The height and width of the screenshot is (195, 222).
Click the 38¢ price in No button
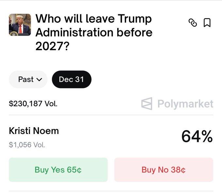178,170
